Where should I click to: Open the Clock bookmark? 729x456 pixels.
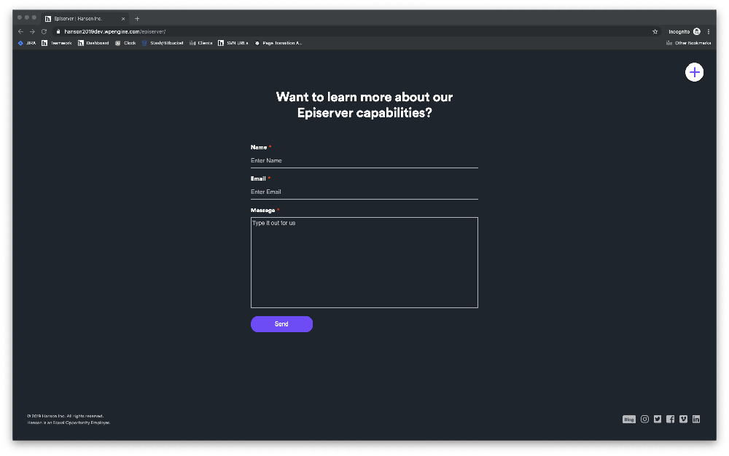[x=125, y=43]
